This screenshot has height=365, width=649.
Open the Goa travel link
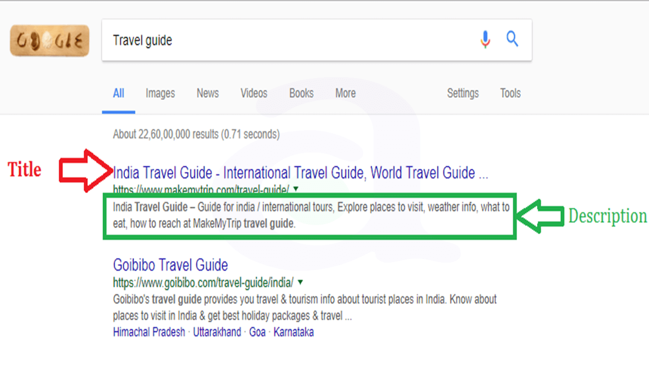[x=257, y=332]
